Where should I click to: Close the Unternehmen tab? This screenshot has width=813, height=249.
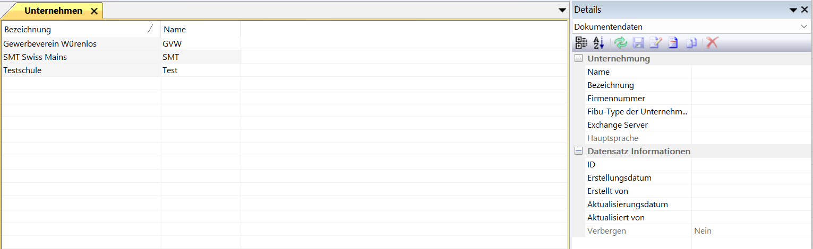tap(94, 11)
